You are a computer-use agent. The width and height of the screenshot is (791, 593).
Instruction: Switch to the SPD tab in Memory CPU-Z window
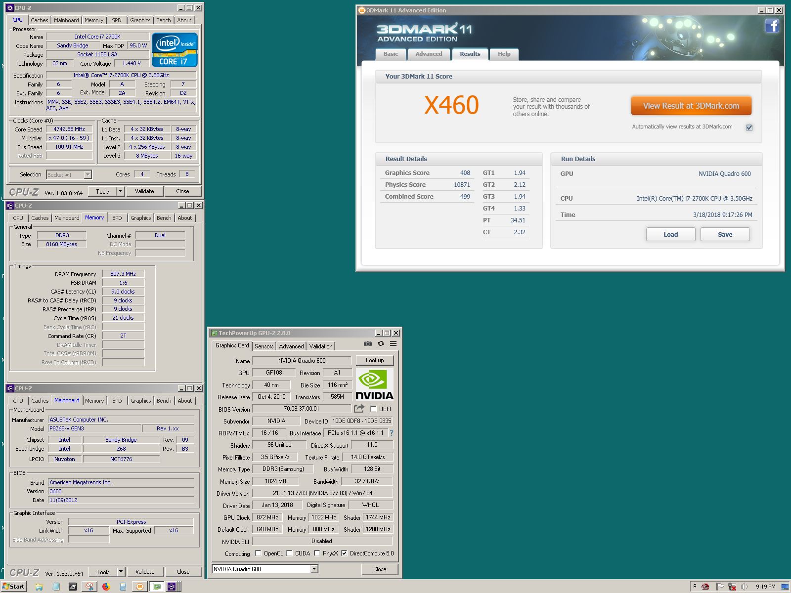(117, 218)
